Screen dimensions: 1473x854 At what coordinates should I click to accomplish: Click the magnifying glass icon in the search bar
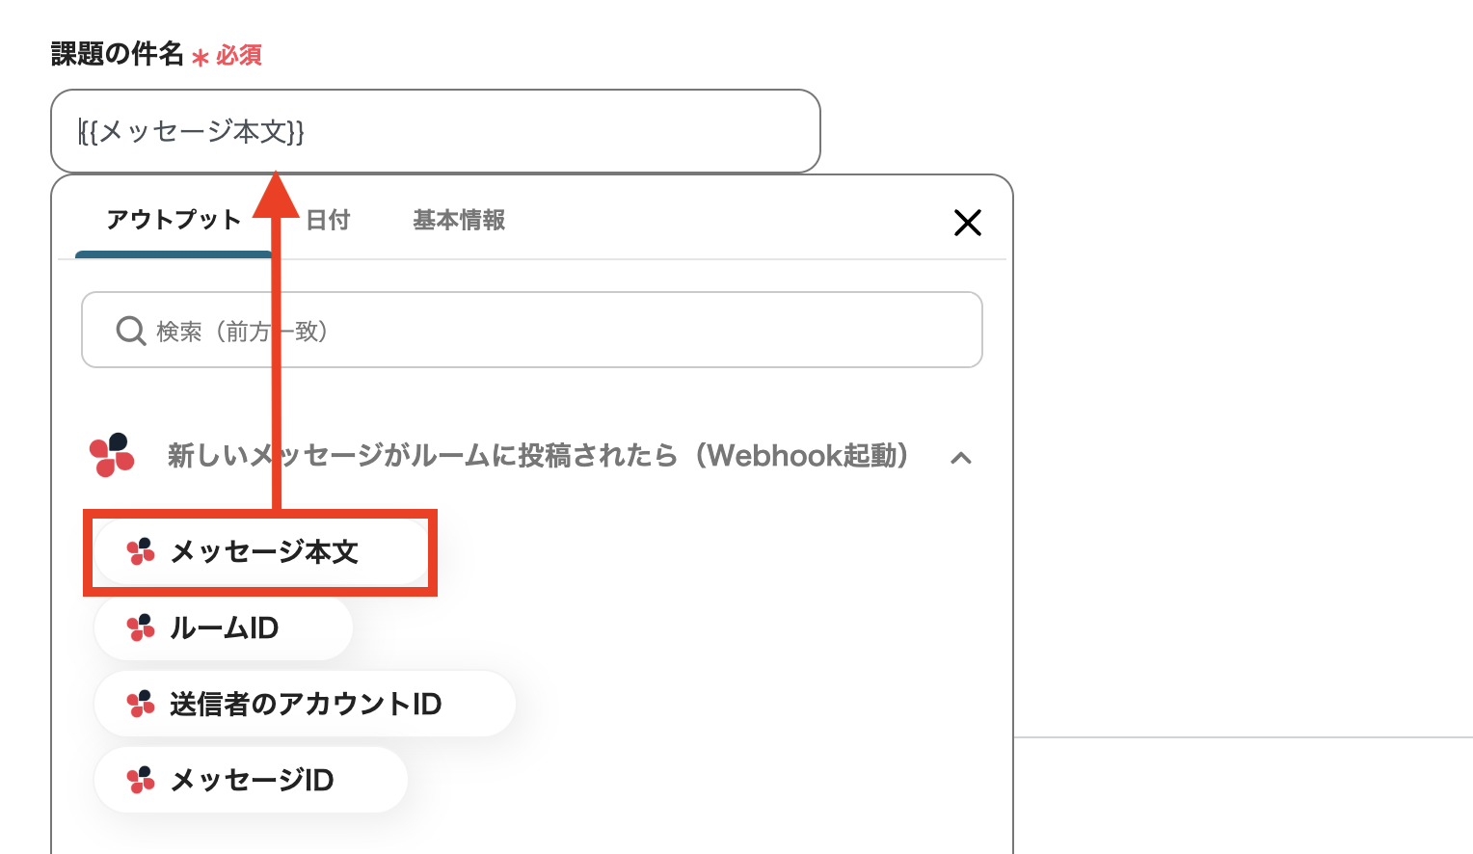[x=130, y=331]
